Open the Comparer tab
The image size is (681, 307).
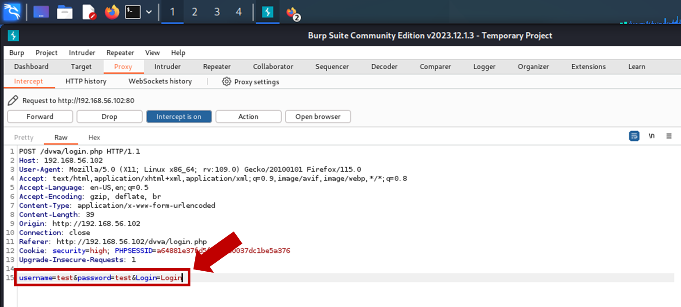pos(435,67)
